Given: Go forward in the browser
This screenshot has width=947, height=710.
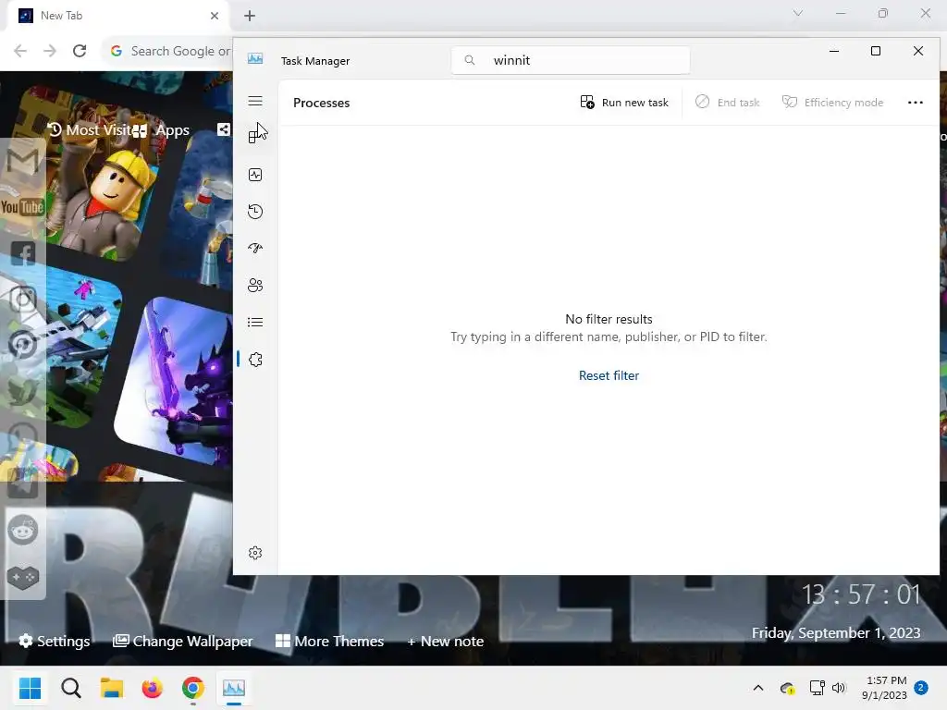Looking at the screenshot, I should 50,51.
